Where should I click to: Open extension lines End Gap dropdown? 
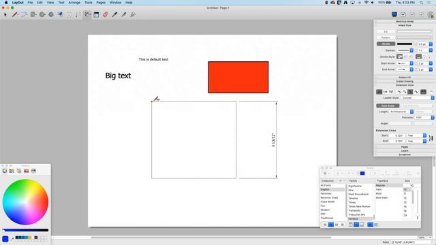(416, 141)
